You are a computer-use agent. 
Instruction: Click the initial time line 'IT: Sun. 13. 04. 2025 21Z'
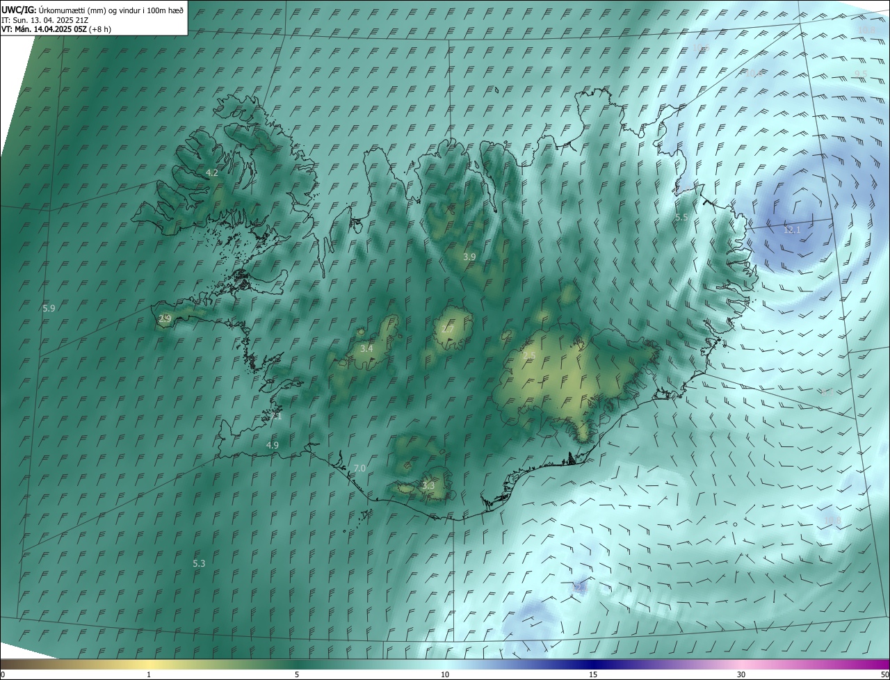(44, 19)
